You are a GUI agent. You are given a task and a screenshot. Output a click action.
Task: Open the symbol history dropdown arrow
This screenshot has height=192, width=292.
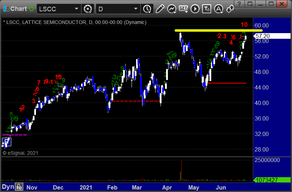pyautogui.click(x=77, y=9)
